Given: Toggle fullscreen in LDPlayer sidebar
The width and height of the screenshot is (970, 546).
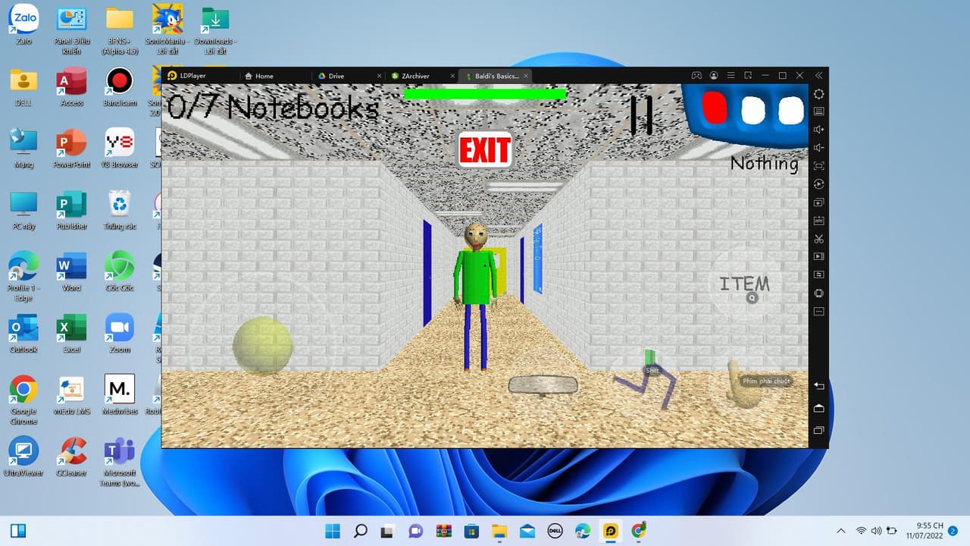Looking at the screenshot, I should (x=818, y=166).
